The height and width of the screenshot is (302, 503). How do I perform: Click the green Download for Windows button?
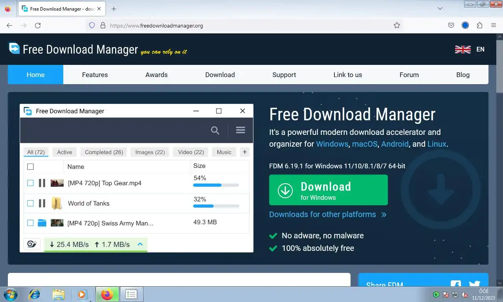329,190
